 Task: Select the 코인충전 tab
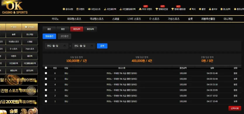pos(64,36)
